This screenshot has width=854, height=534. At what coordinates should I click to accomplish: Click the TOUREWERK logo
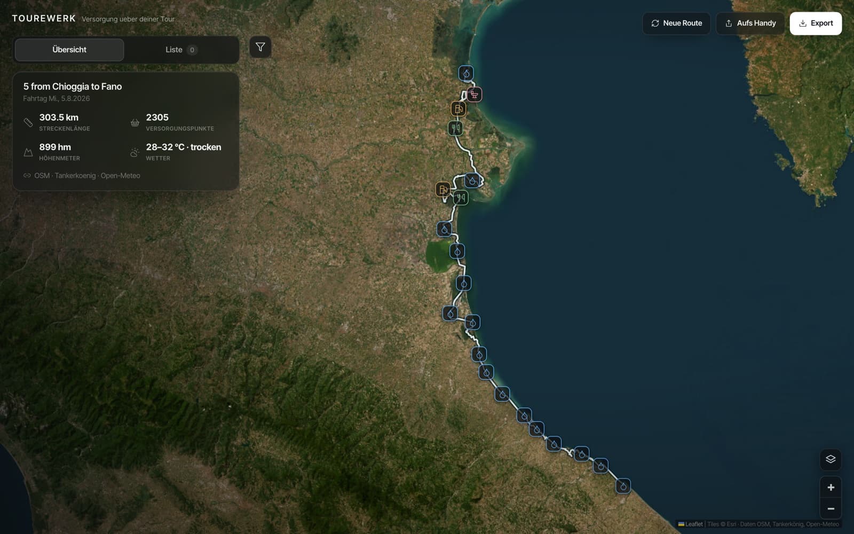click(x=44, y=18)
